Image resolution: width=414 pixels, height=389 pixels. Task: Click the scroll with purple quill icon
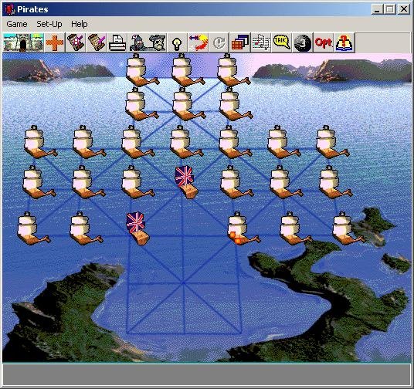(x=97, y=42)
